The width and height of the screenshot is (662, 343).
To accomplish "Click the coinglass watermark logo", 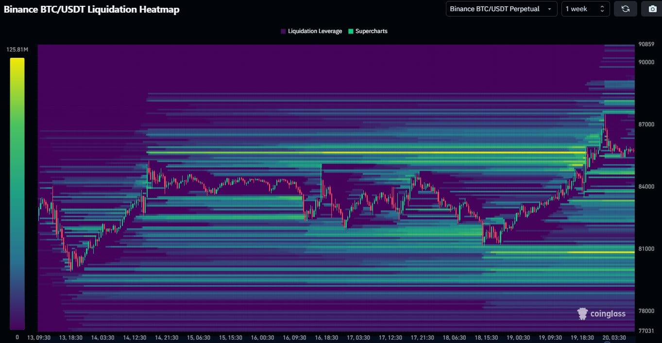I will 601,313.
